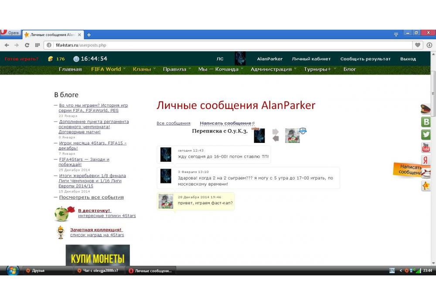
Task: Expand the Кланы dropdown menu
Action: click(x=144, y=69)
